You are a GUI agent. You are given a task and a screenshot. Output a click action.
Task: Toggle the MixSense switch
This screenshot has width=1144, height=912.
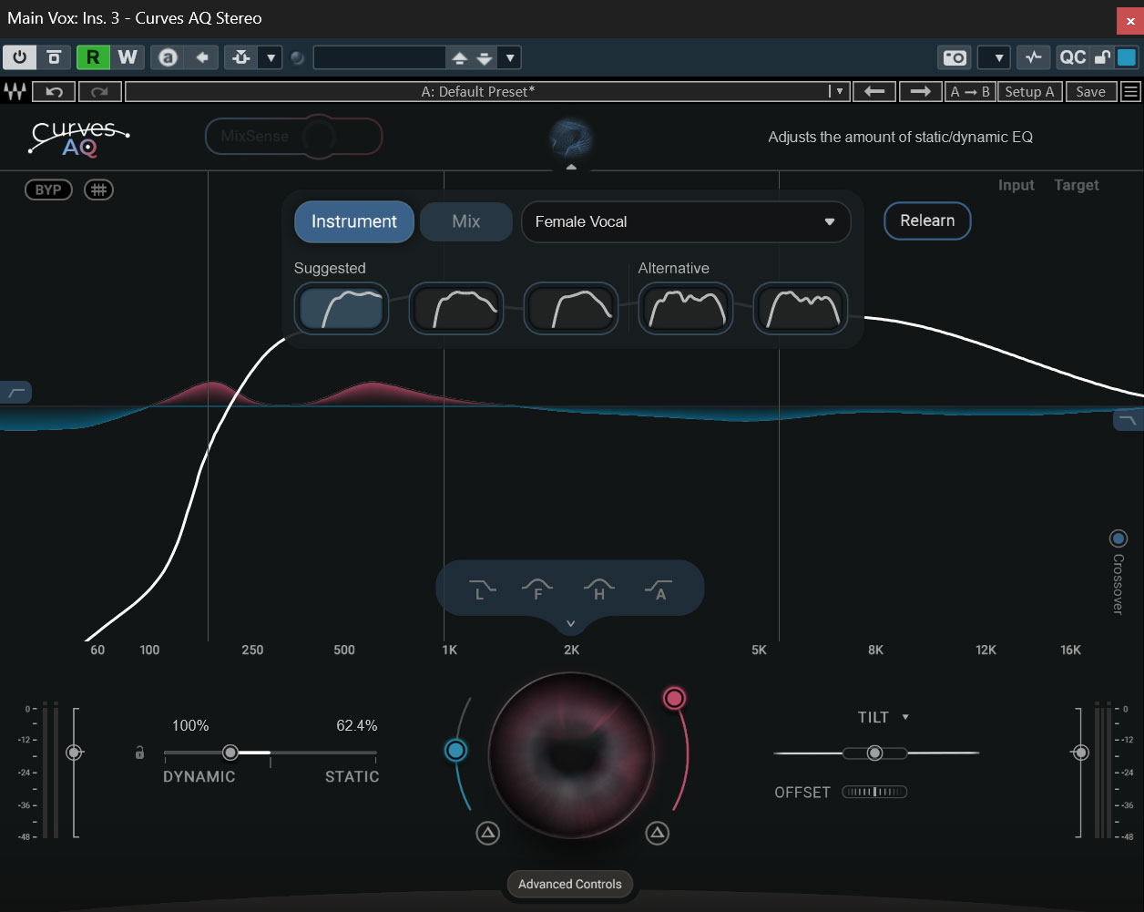(293, 137)
